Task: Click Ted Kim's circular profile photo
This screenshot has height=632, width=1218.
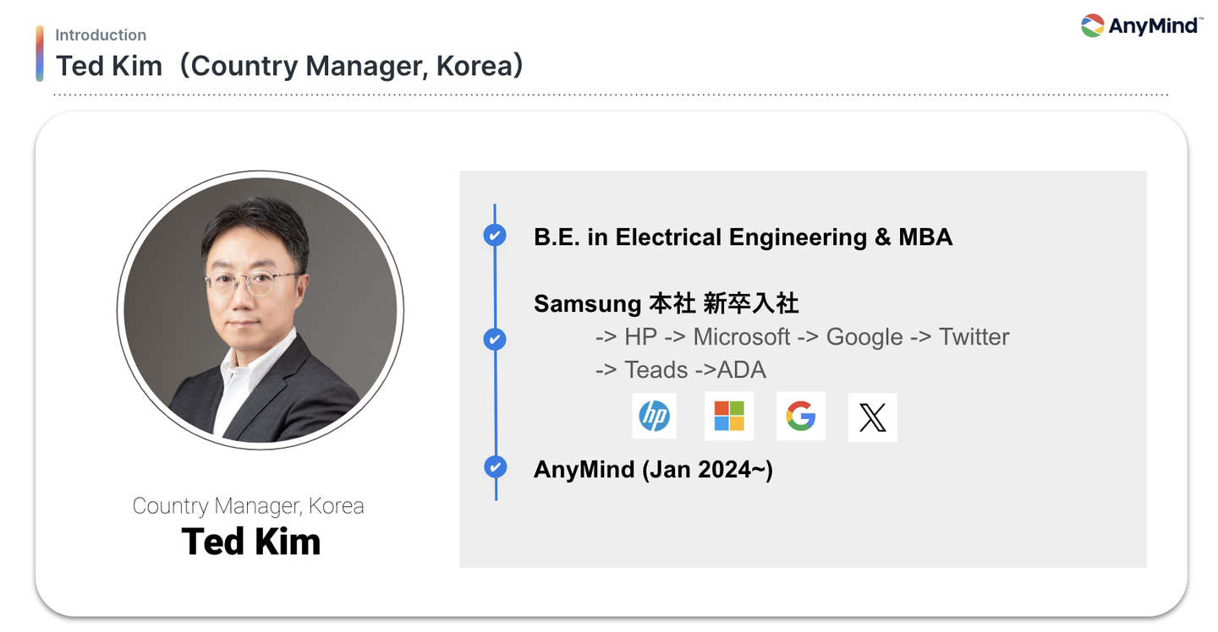Action: click(x=260, y=310)
